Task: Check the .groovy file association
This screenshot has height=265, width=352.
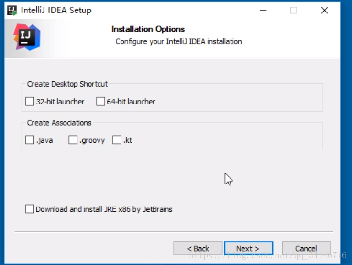Action: tap(73, 140)
